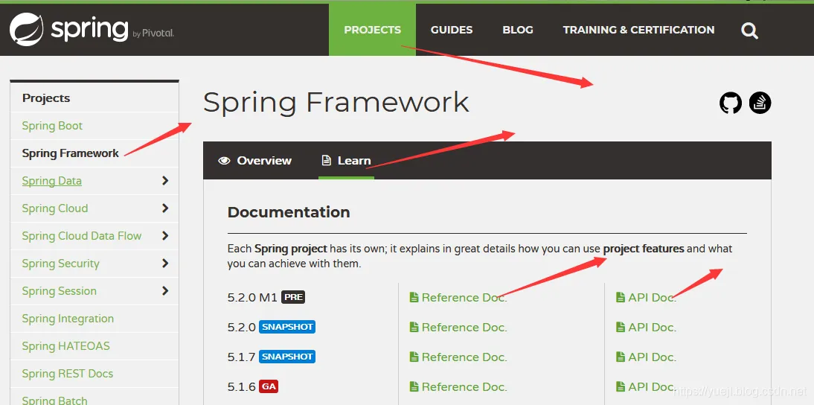Open the Spring REST Docs sidebar link
The width and height of the screenshot is (814, 405).
[x=67, y=373]
